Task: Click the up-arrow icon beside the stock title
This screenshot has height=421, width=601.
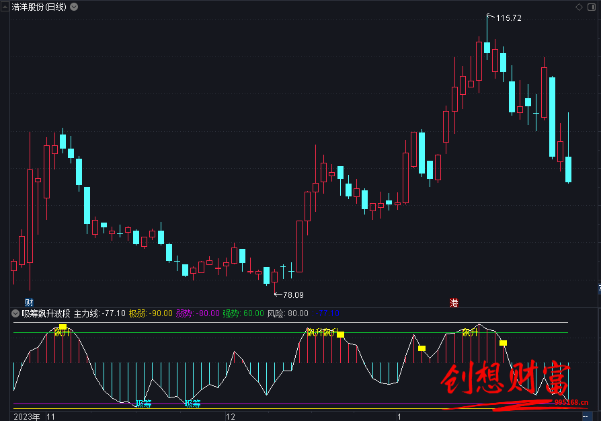Action: pyautogui.click(x=5, y=7)
